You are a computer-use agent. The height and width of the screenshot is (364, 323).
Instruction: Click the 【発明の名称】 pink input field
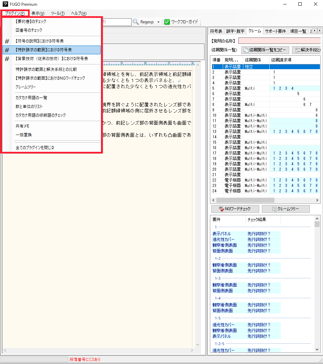pyautogui.click(x=279, y=41)
